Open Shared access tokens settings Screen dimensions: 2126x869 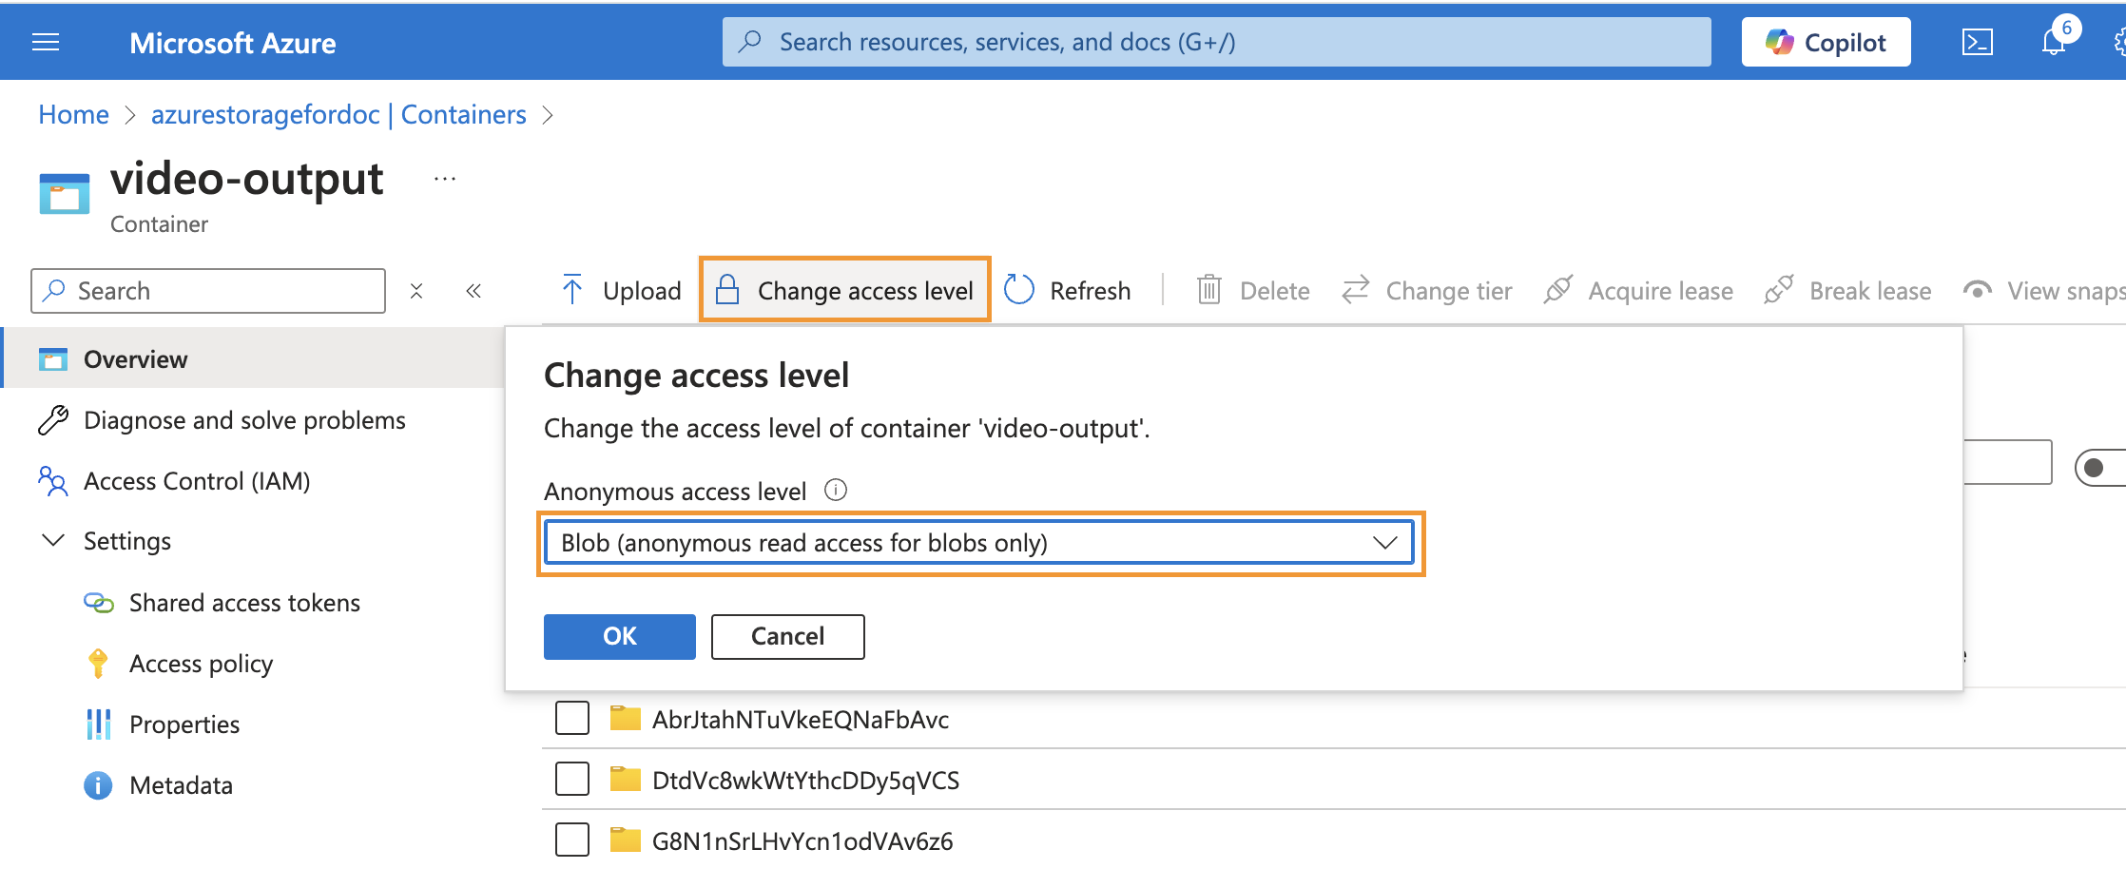pyautogui.click(x=244, y=603)
